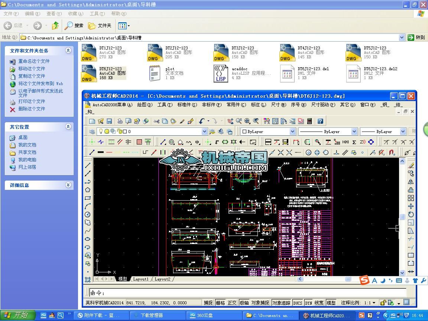Screen dimensions: 428x321
Task: Click the 搜索 search button in Explorer
Action: 74,26
